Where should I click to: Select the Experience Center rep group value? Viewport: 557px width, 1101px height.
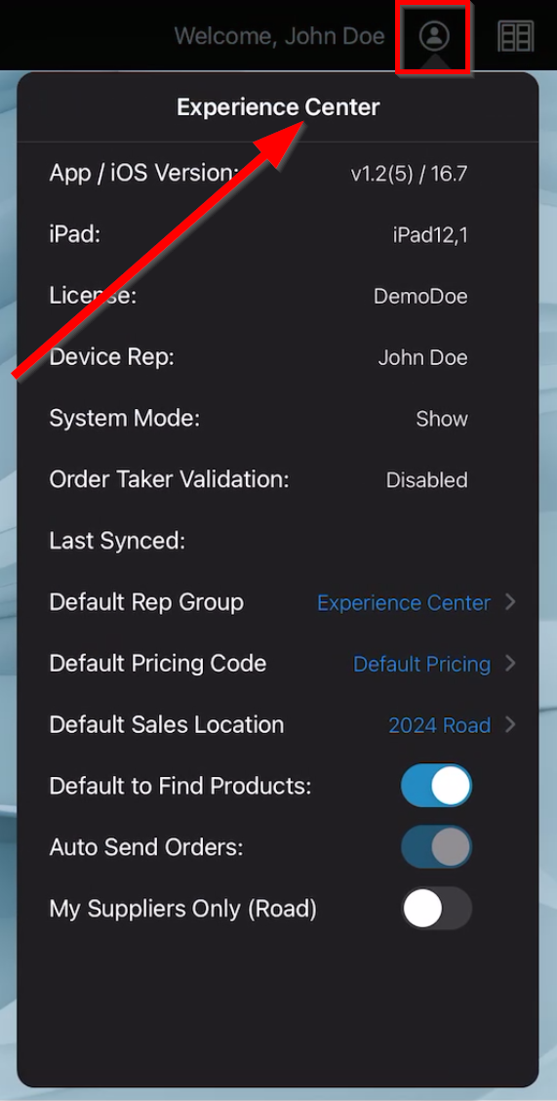click(x=404, y=602)
